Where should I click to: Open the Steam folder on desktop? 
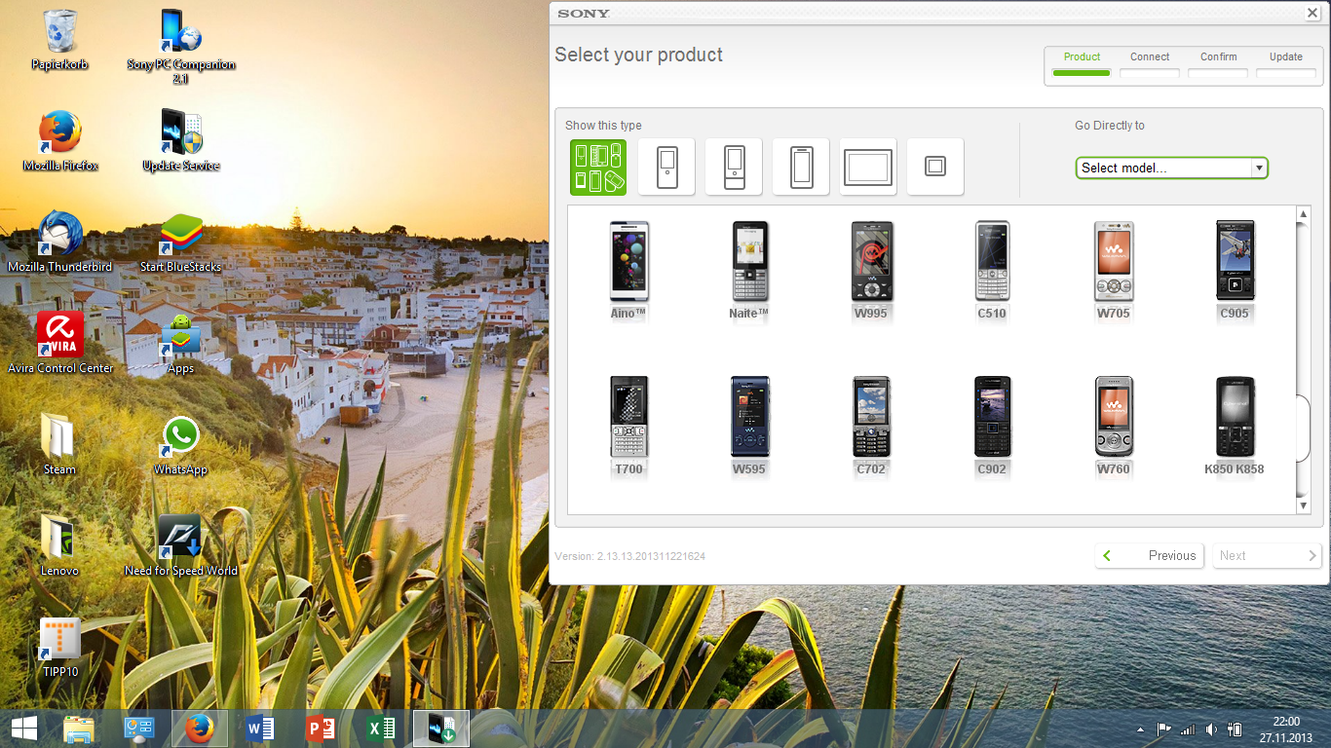59,444
